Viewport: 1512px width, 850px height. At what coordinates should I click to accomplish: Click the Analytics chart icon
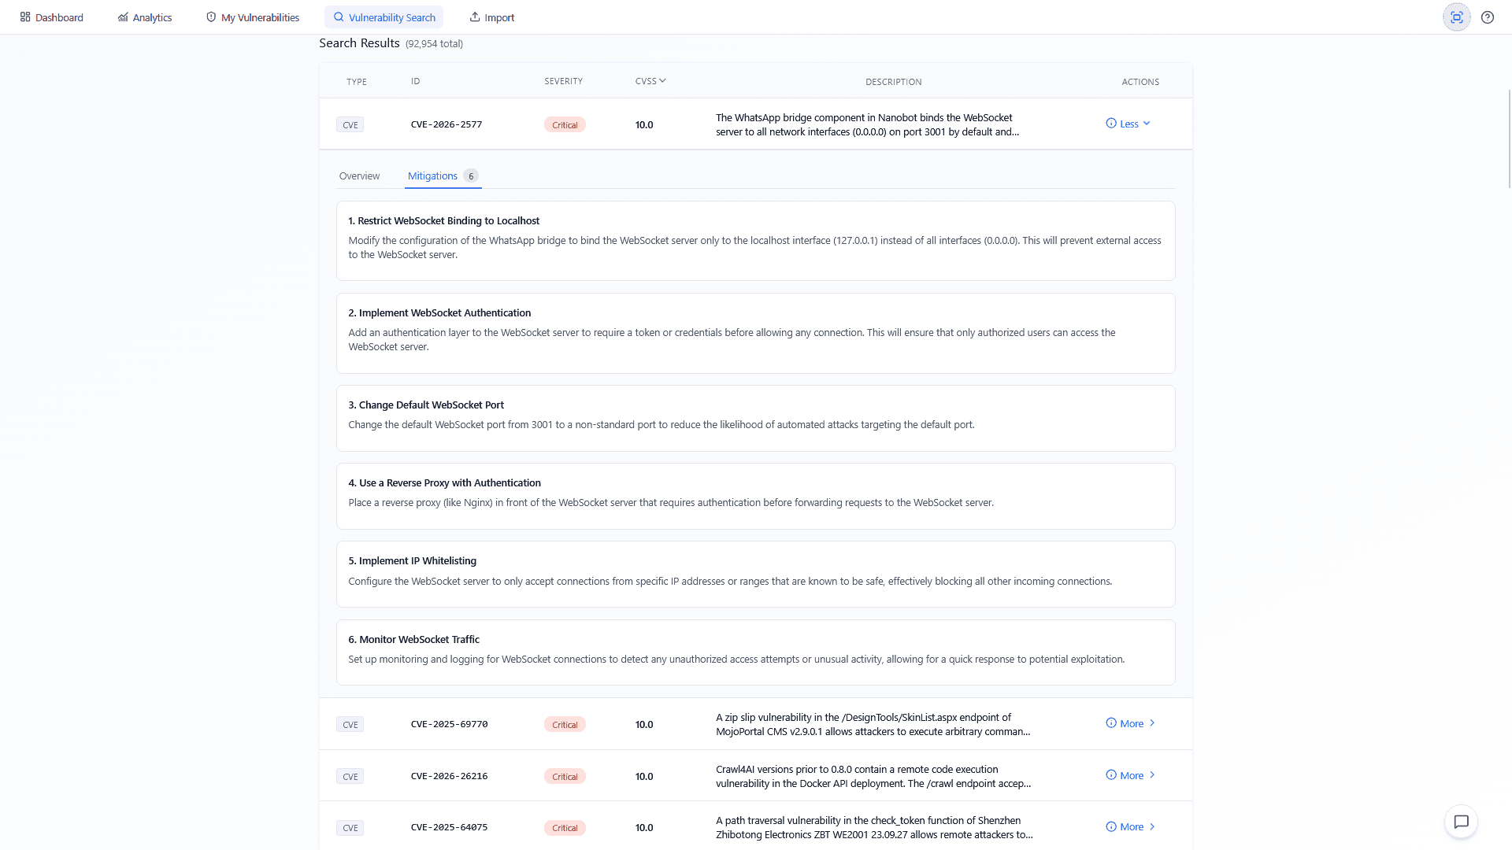(122, 17)
